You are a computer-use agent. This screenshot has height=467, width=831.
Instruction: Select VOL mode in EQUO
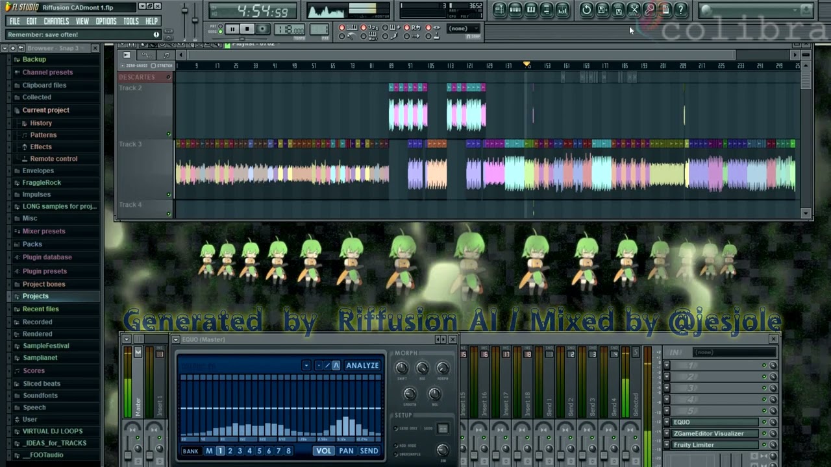click(323, 451)
